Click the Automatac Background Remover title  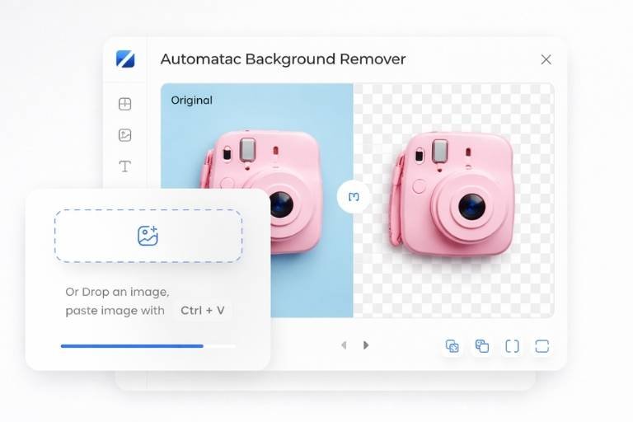tap(283, 59)
